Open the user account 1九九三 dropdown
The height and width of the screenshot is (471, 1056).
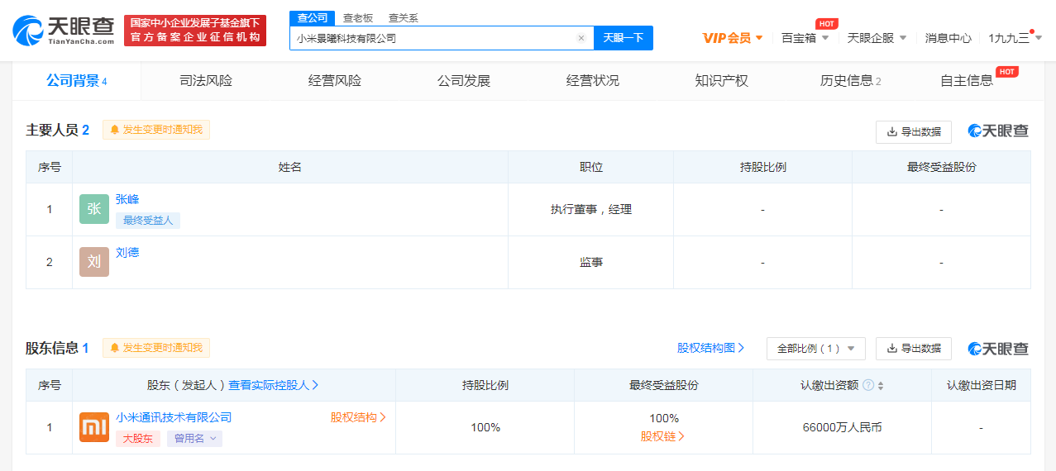click(1015, 38)
